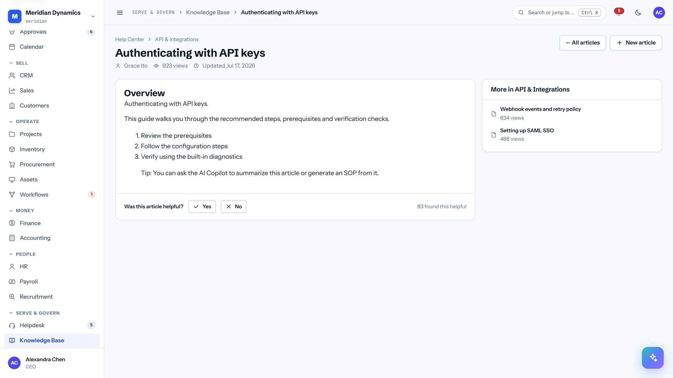Image resolution: width=673 pixels, height=378 pixels.
Task: Toggle dark mode with the moon icon
Action: pos(638,13)
